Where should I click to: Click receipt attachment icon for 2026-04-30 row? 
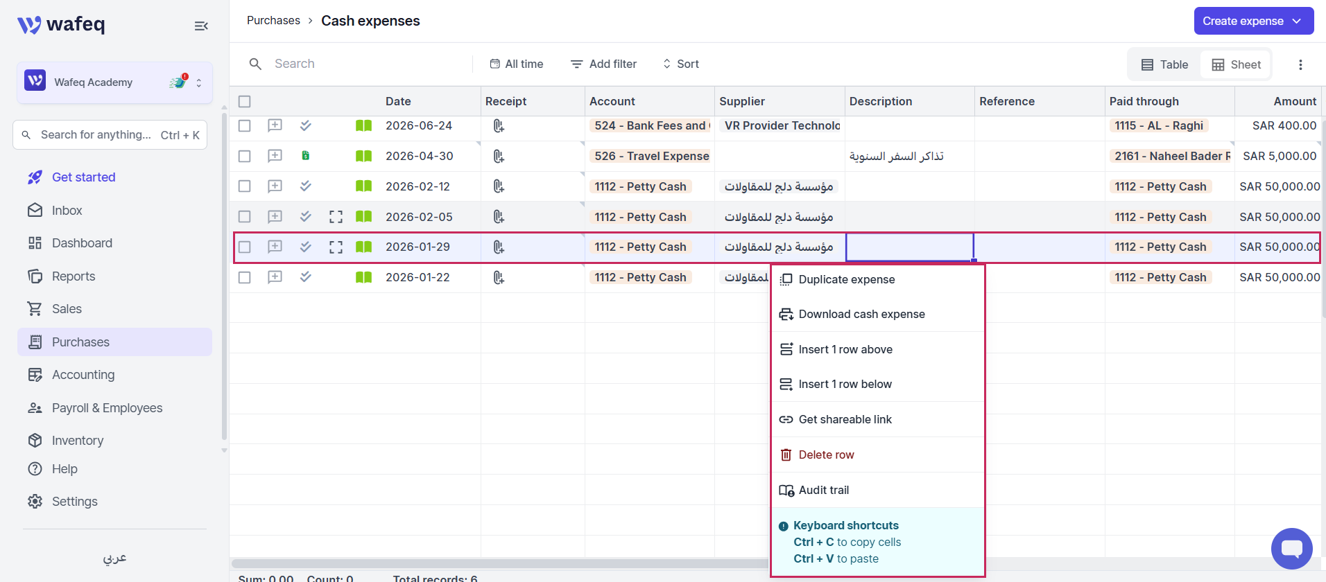click(499, 156)
